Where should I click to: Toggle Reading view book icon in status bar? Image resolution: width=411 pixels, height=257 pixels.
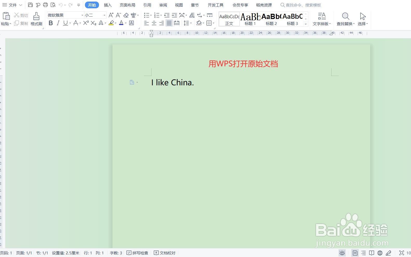pos(372,253)
